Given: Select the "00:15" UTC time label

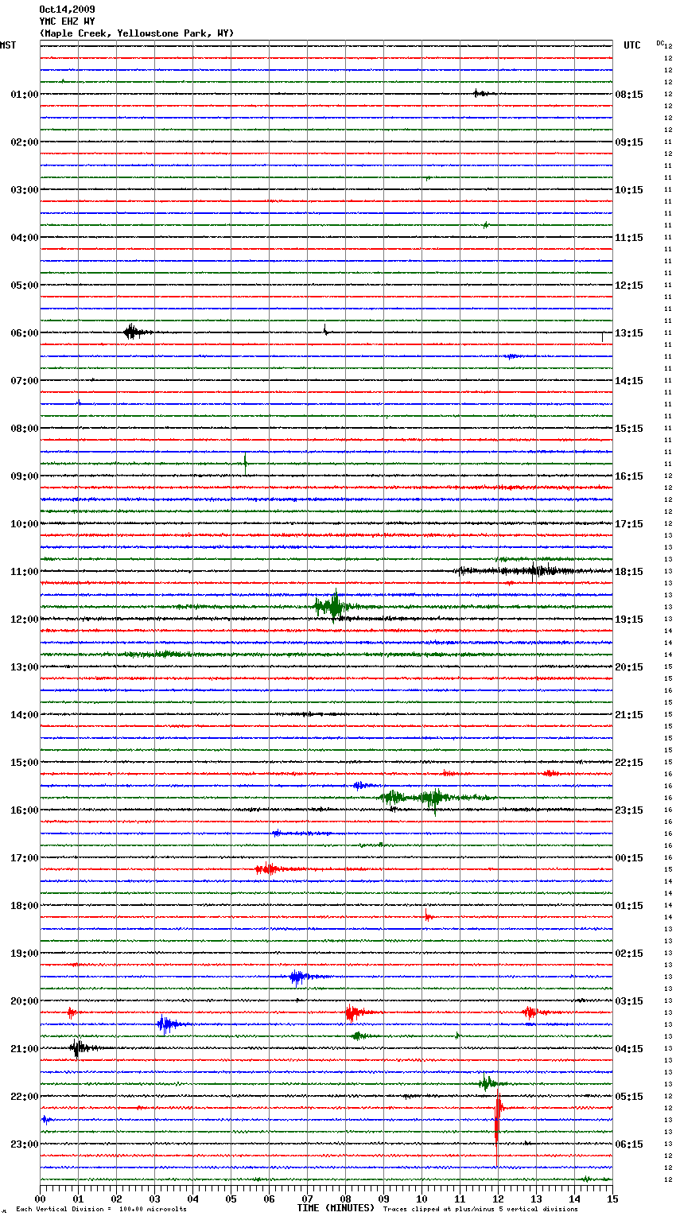Looking at the screenshot, I should point(629,858).
